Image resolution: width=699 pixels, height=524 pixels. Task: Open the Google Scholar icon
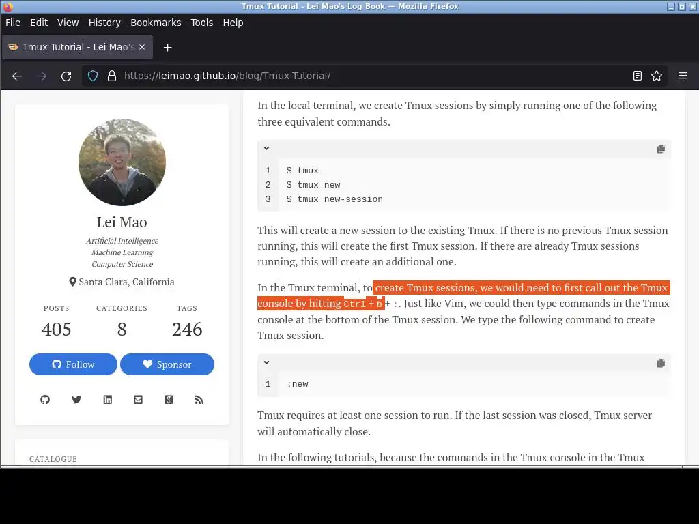[169, 400]
